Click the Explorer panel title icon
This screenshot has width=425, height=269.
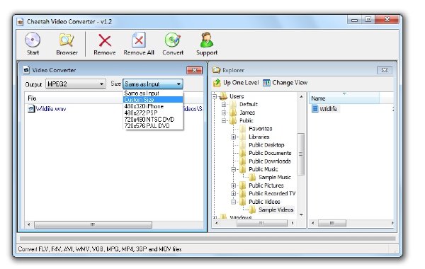tap(217, 70)
